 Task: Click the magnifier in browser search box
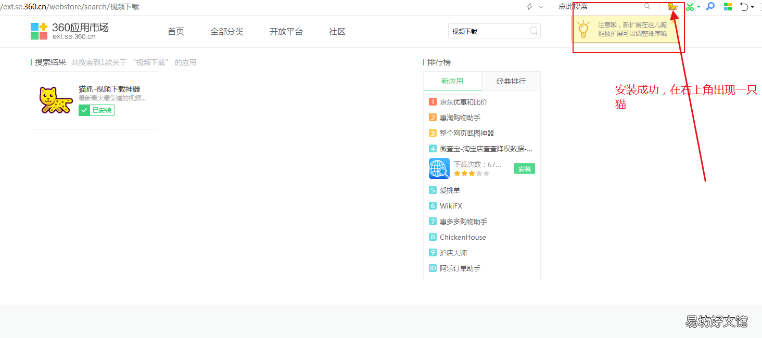pyautogui.click(x=647, y=7)
